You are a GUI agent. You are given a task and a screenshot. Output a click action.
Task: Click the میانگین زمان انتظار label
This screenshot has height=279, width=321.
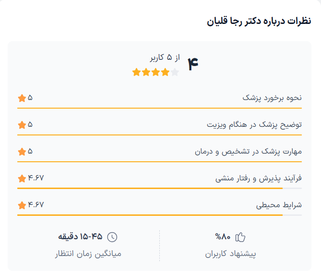(89, 254)
